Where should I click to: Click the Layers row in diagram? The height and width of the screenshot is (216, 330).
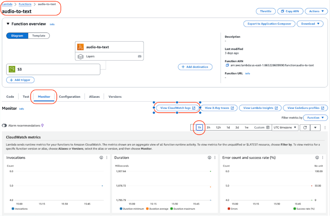[110, 56]
